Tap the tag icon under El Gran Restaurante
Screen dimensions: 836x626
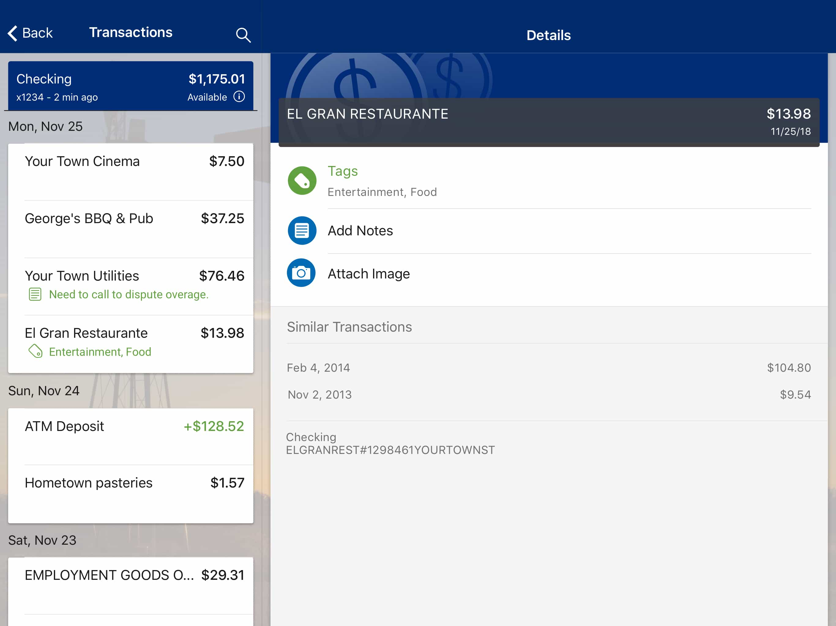point(35,351)
